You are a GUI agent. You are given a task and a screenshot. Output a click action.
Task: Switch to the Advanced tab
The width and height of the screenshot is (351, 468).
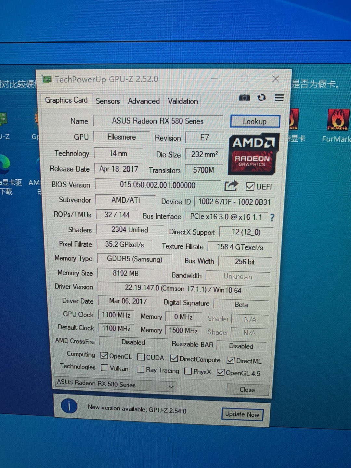(144, 101)
